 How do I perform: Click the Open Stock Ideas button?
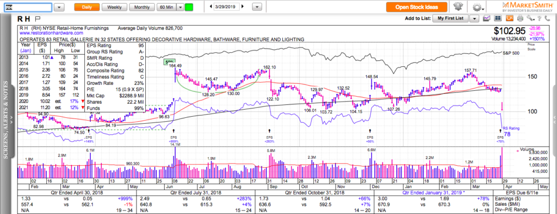pyautogui.click(x=417, y=7)
